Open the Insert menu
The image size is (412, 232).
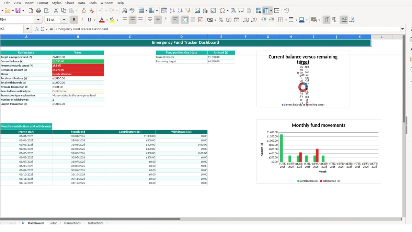[29, 3]
